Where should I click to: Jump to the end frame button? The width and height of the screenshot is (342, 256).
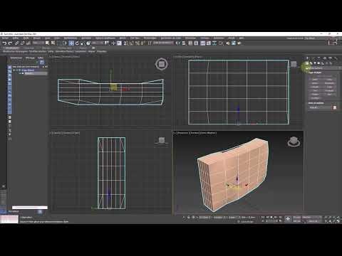coord(281,217)
